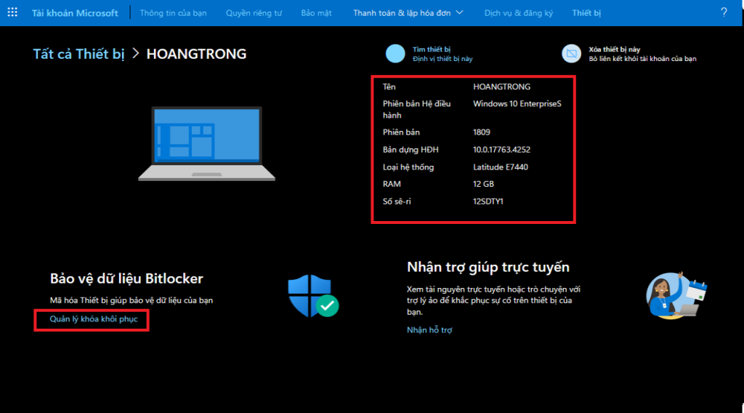Click Bỏ liên kết khỏi tài khoản text
The image size is (744, 413).
pyautogui.click(x=642, y=59)
